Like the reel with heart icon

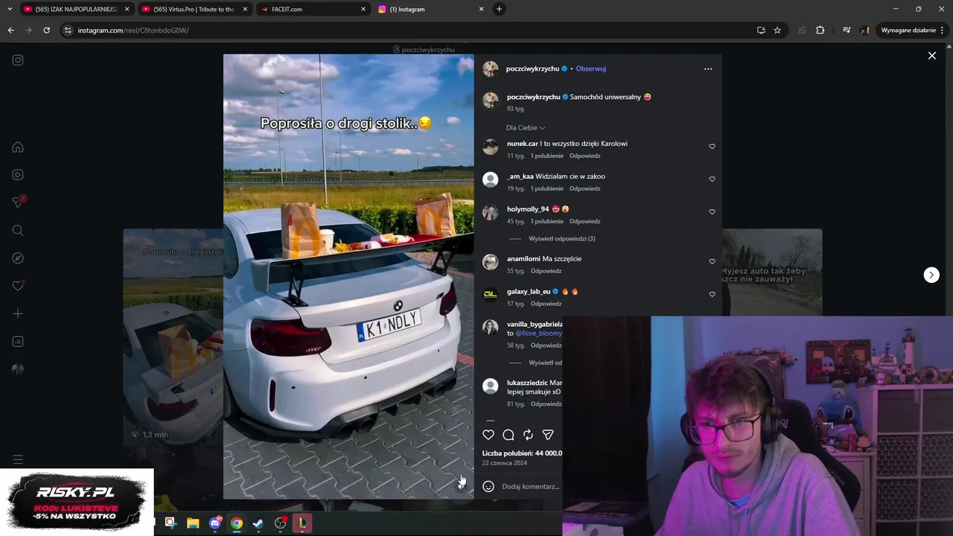(488, 435)
